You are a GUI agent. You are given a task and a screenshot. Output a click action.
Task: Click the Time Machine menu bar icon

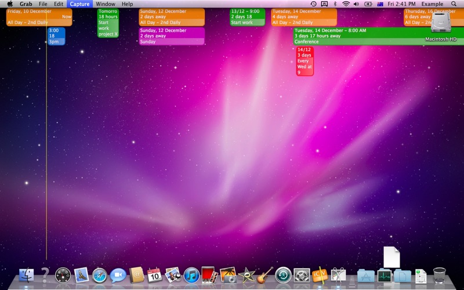pos(313,4)
